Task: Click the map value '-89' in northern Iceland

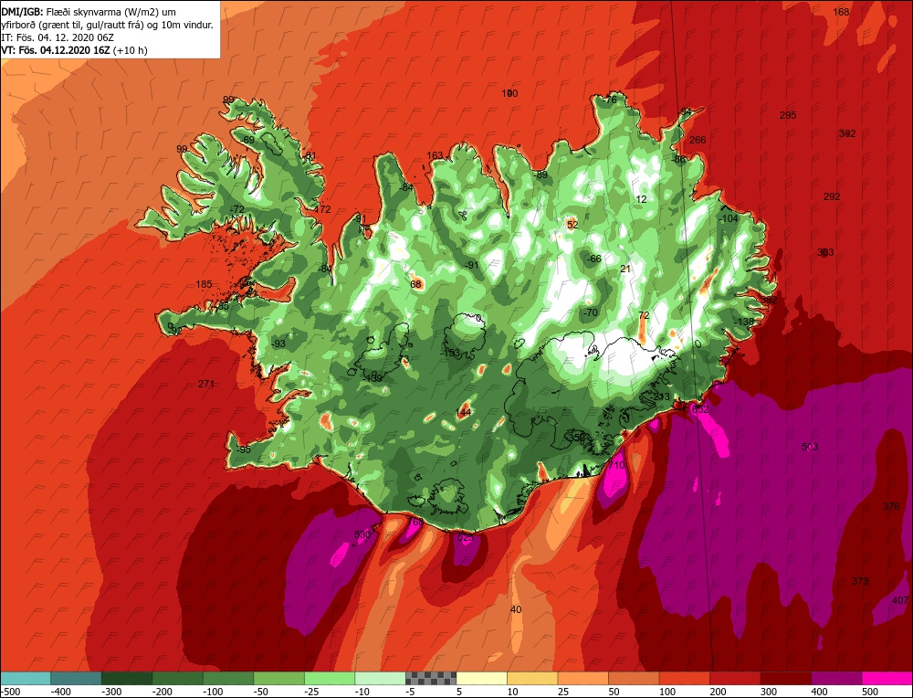Action: pos(540,174)
